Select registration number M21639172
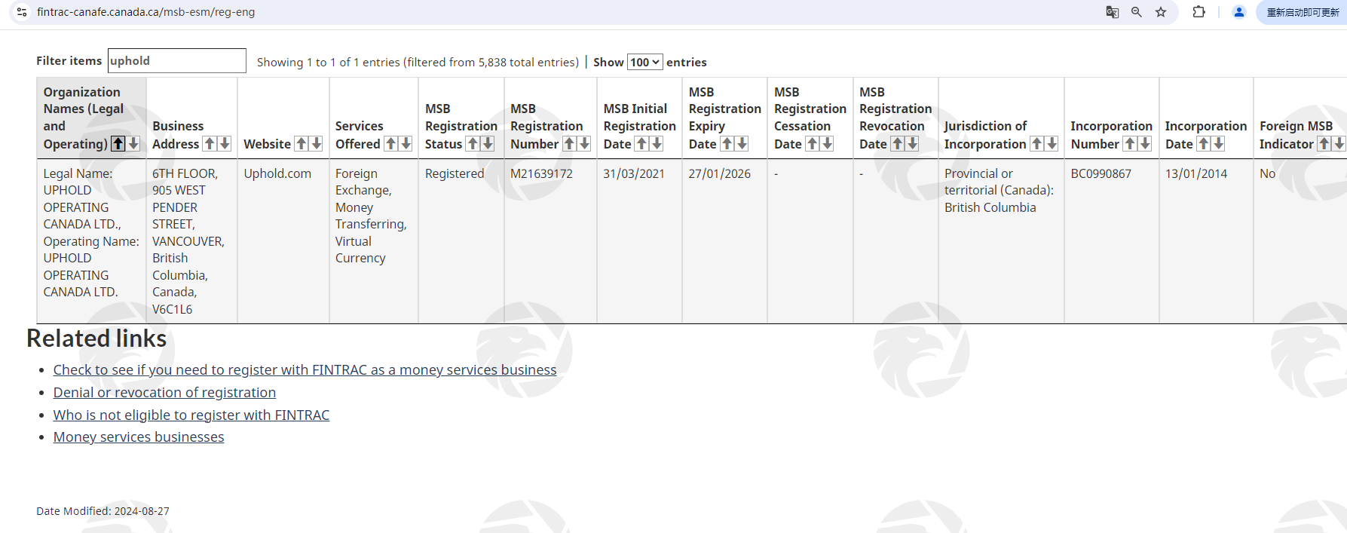The width and height of the screenshot is (1347, 533). (541, 173)
